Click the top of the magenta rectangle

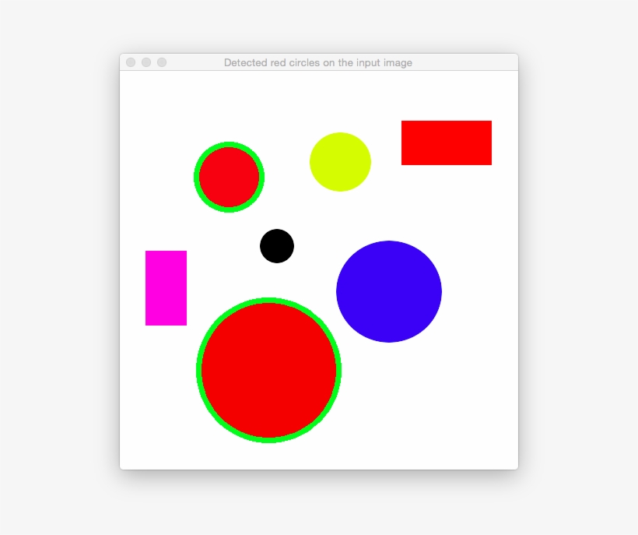165,254
